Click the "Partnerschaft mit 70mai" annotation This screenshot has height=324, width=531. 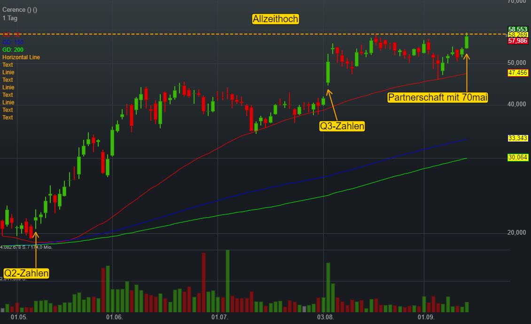[437, 98]
